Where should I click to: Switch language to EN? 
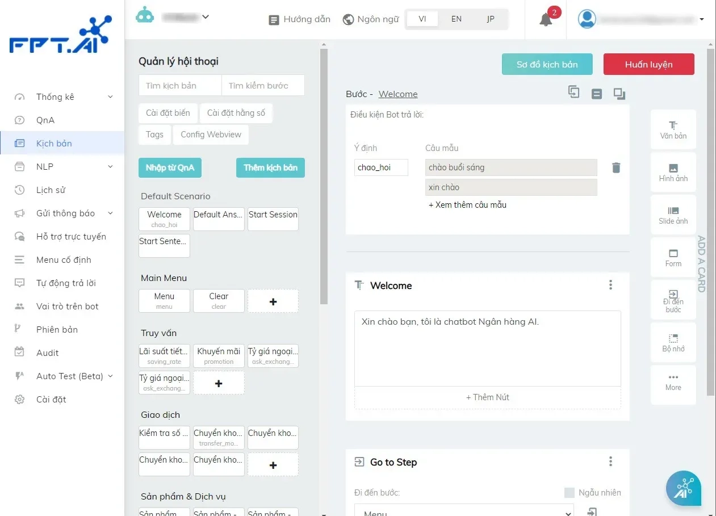point(457,19)
